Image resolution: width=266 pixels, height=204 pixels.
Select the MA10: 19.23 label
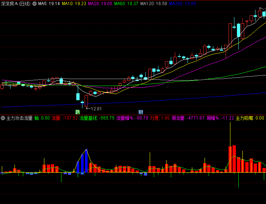click(x=74, y=4)
